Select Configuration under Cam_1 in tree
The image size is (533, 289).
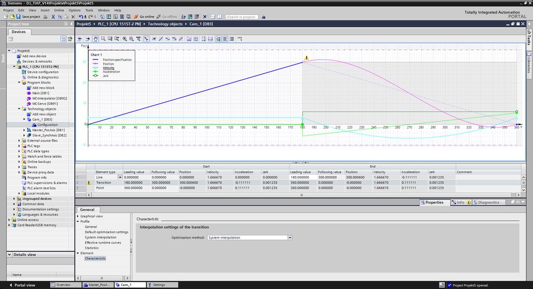(47, 125)
